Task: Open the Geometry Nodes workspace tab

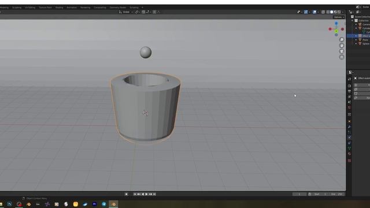Action: coord(118,8)
